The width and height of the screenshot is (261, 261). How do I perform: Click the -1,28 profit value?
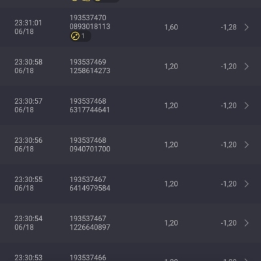tap(228, 27)
